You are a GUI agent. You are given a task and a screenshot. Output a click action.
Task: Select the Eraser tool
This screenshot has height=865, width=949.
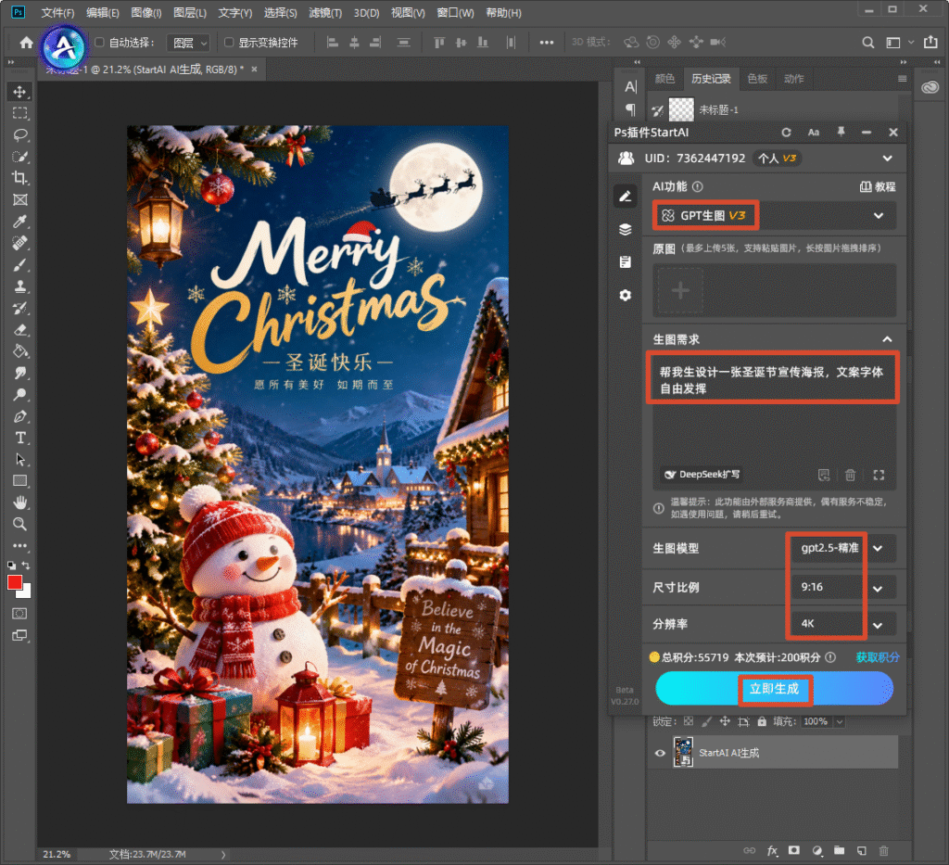click(x=20, y=330)
